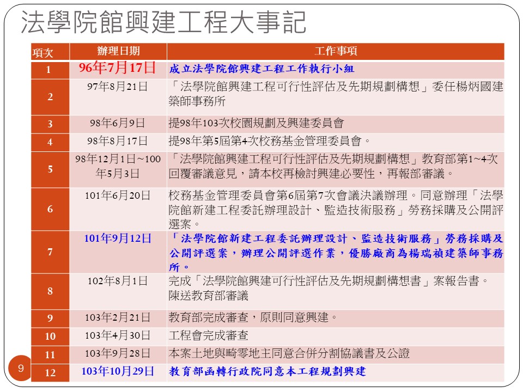Click the text 成立法學院館興建工程工作執行小組
The width and height of the screenshot is (523, 392).
261,69
